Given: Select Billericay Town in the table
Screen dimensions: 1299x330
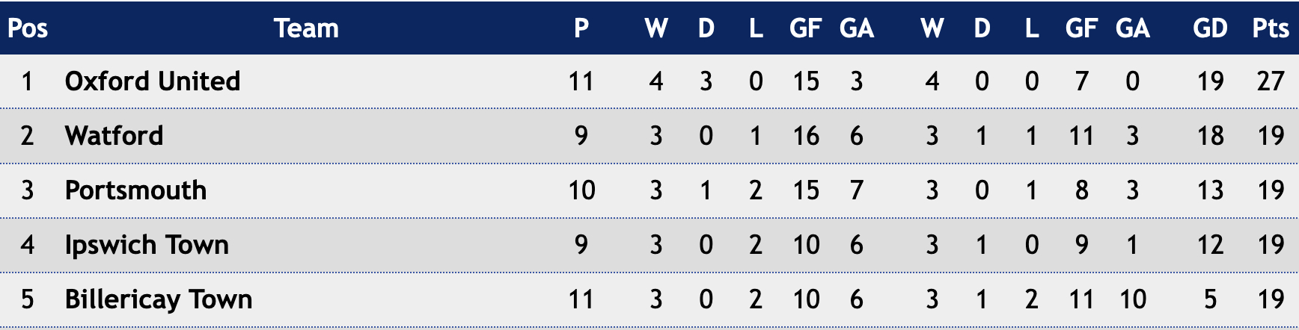Looking at the screenshot, I should pos(159,299).
